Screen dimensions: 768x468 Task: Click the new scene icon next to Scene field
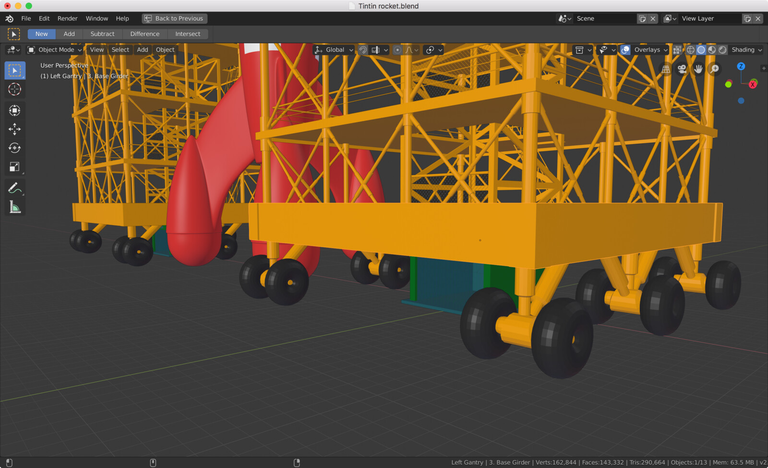(642, 18)
